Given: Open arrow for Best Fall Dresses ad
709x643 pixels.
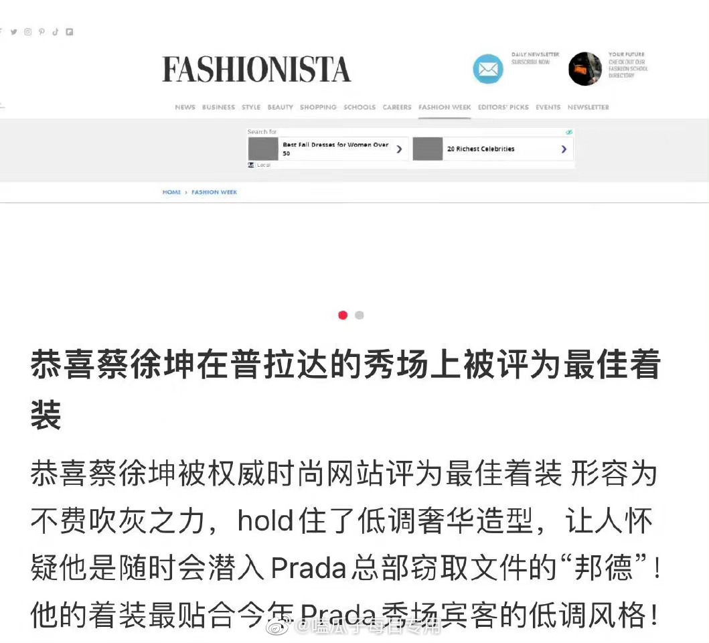Looking at the screenshot, I should tap(399, 149).
